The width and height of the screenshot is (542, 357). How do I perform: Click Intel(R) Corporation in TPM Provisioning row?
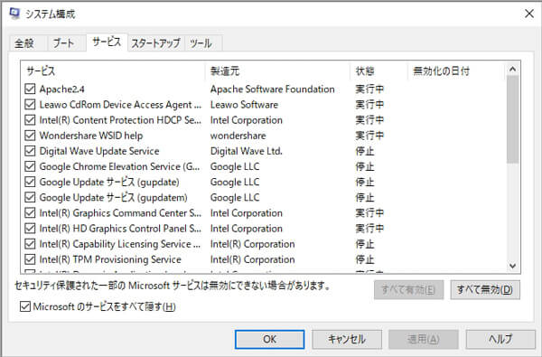click(x=252, y=259)
